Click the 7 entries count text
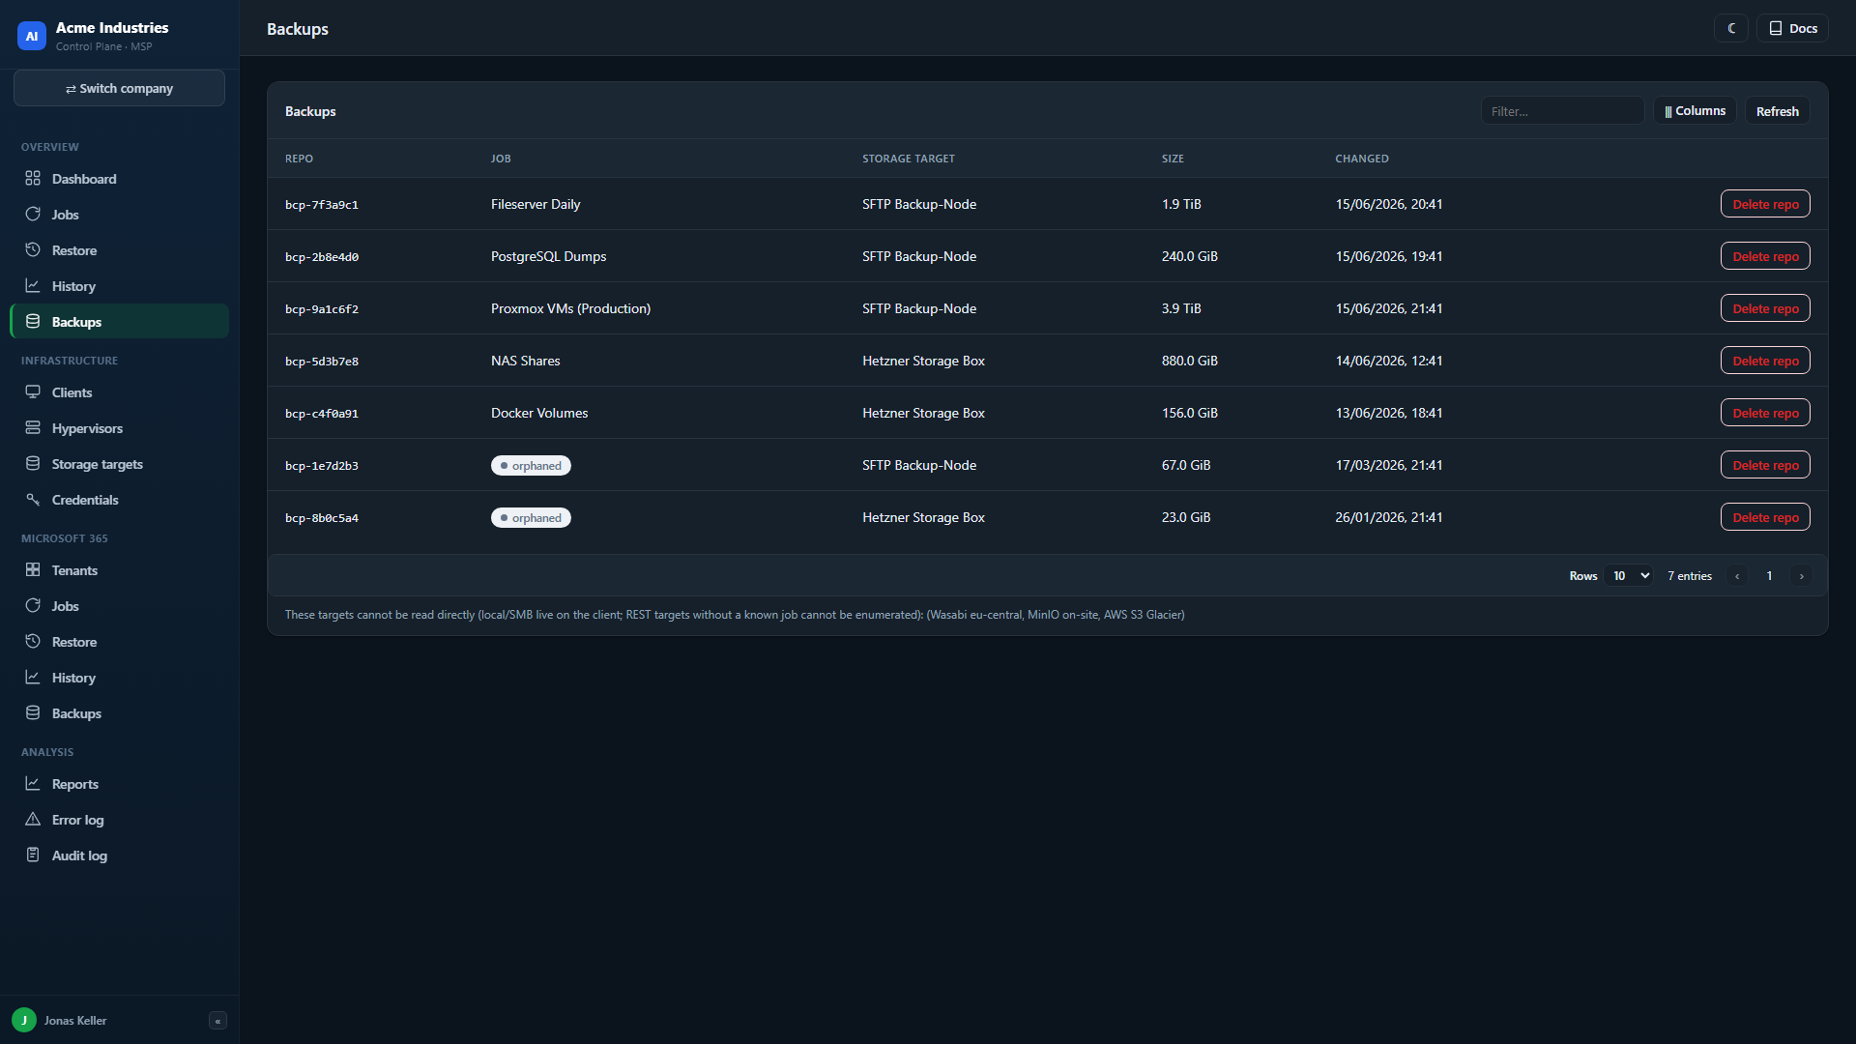Image resolution: width=1856 pixels, height=1044 pixels. click(x=1690, y=576)
